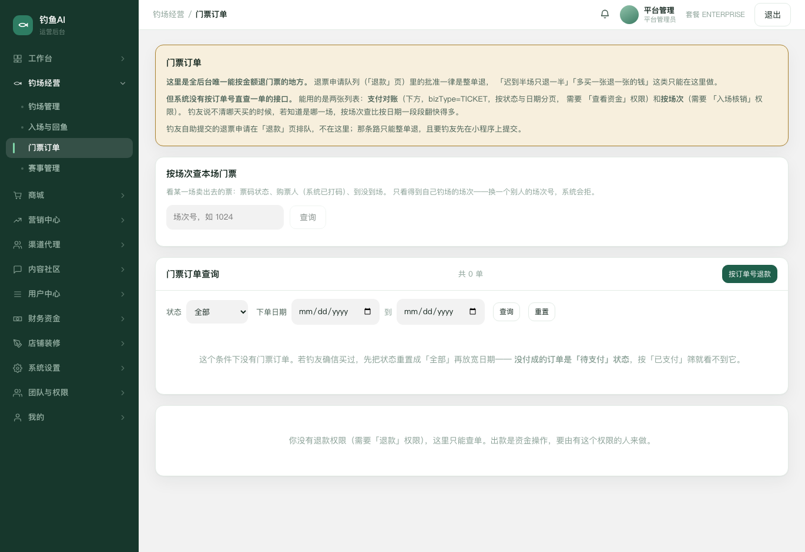The height and width of the screenshot is (552, 805).
Task: Click 查询 next to the 场次号 field
Action: click(x=308, y=217)
